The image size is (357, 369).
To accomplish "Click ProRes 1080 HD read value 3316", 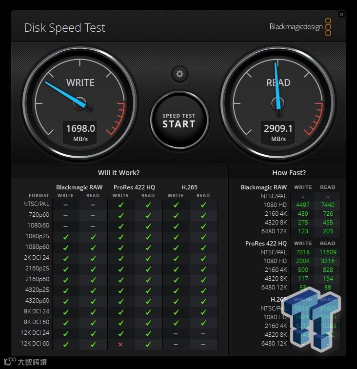I will tap(328, 261).
